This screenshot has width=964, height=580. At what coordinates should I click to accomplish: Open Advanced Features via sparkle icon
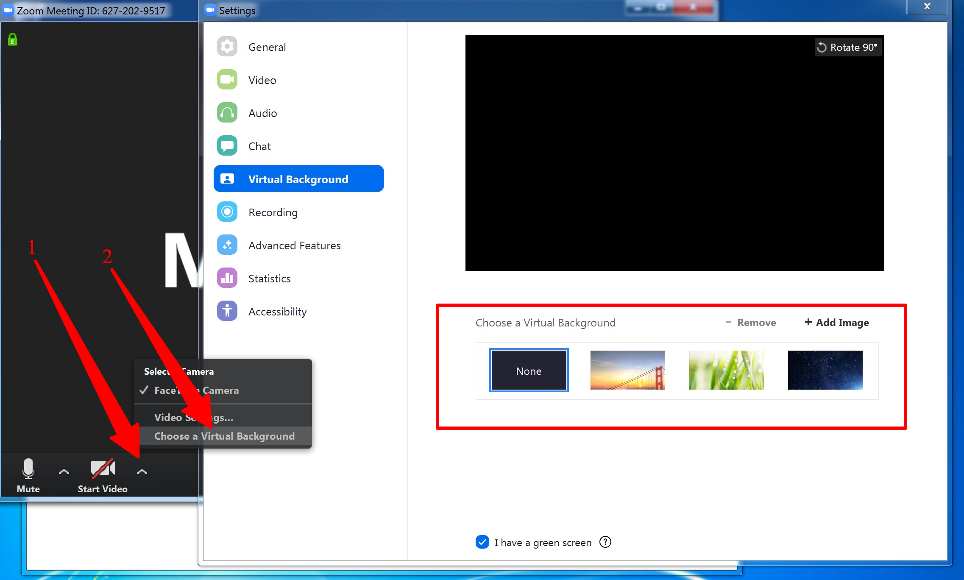click(x=227, y=245)
